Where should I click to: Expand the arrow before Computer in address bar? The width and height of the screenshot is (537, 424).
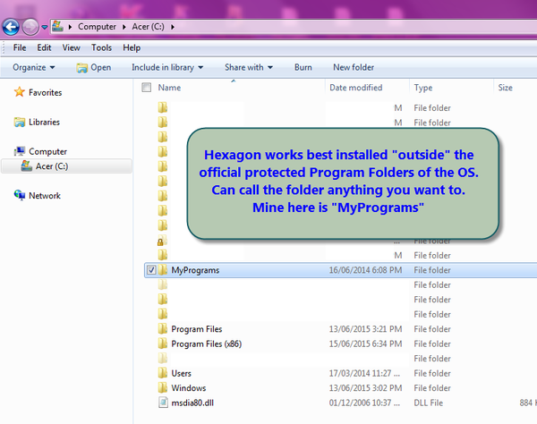(x=70, y=27)
